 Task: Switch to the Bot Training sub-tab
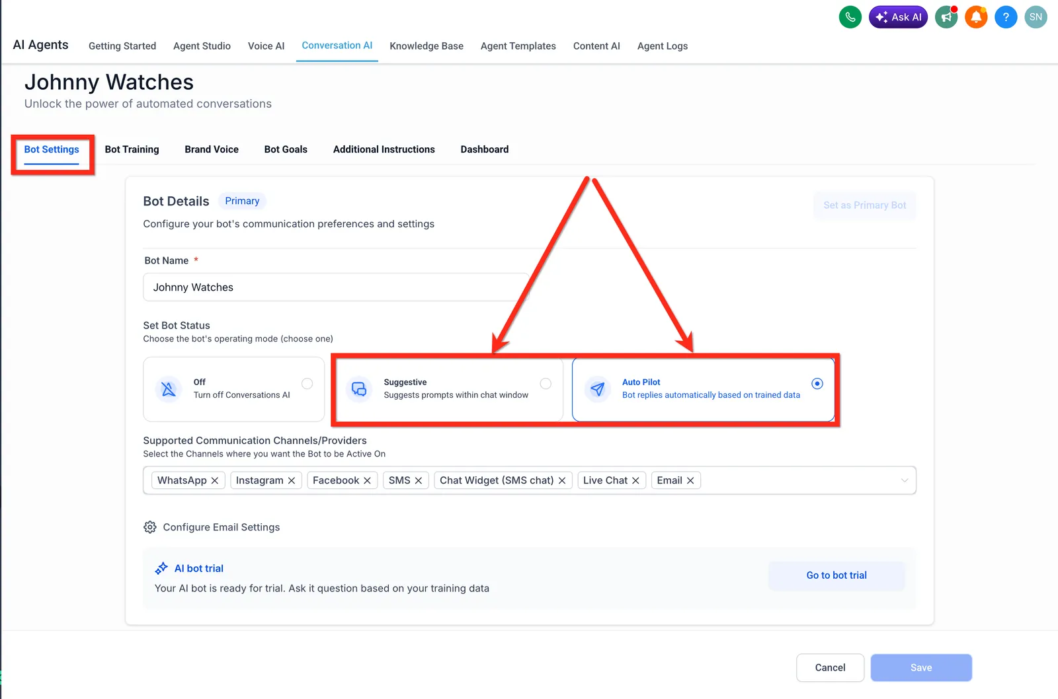coord(132,149)
